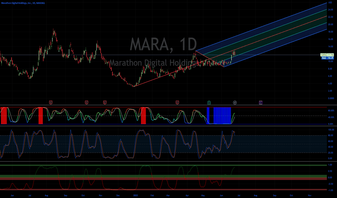Image resolution: width=337 pixels, height=198 pixels.
Task: Open the purple future event marker
Action: point(260,103)
